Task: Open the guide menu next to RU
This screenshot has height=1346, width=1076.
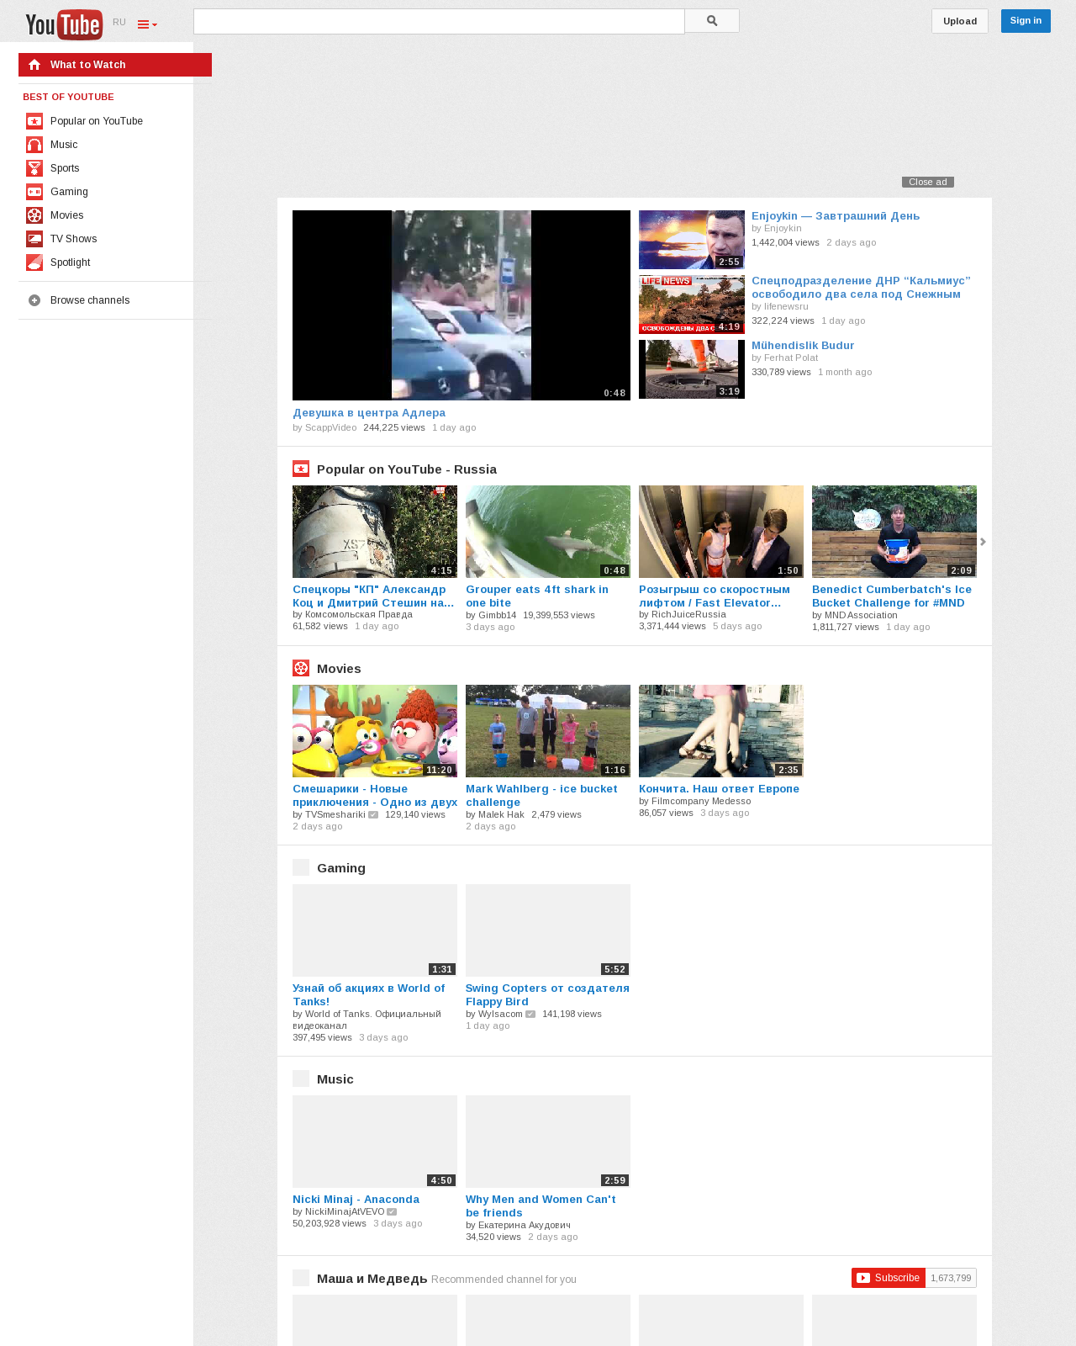Action: coord(147,24)
